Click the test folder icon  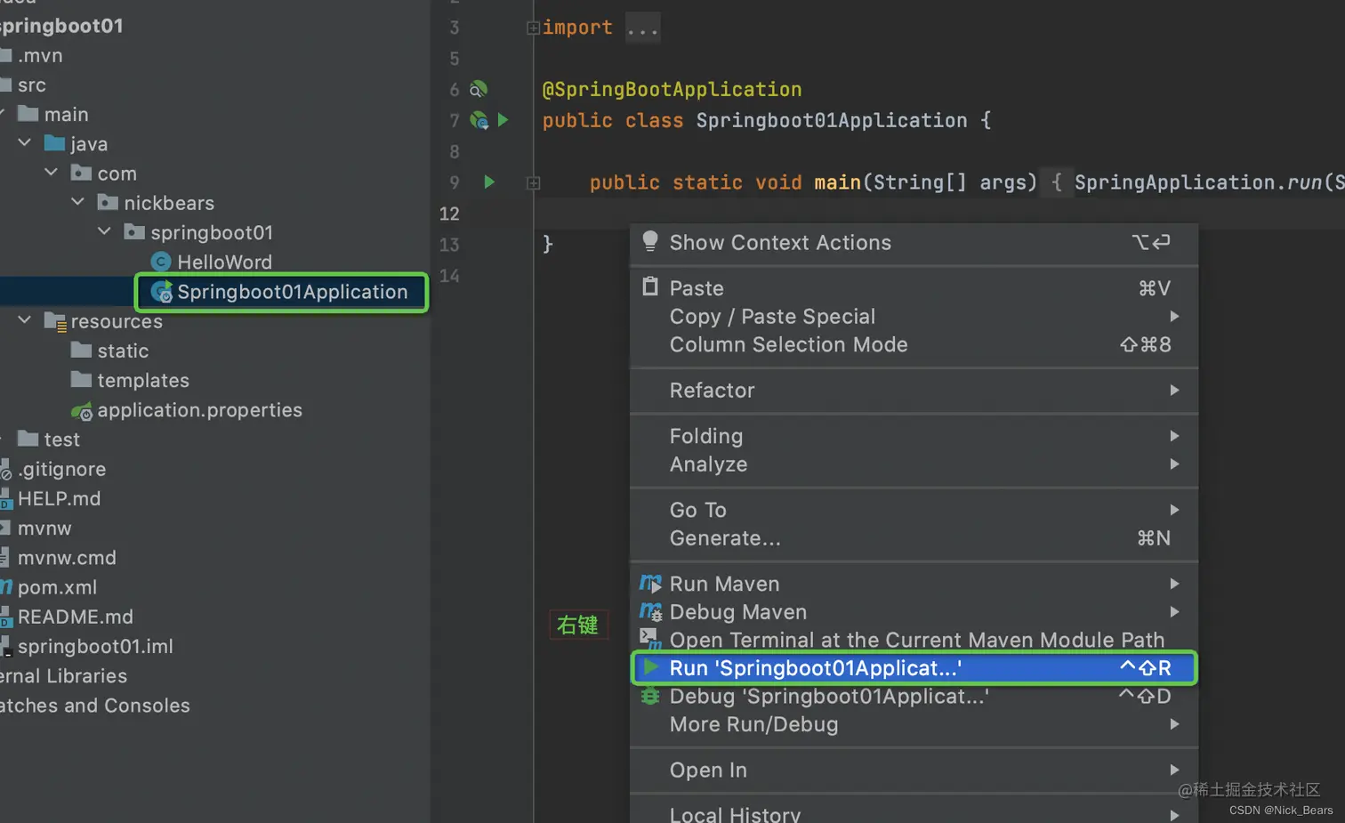point(28,439)
